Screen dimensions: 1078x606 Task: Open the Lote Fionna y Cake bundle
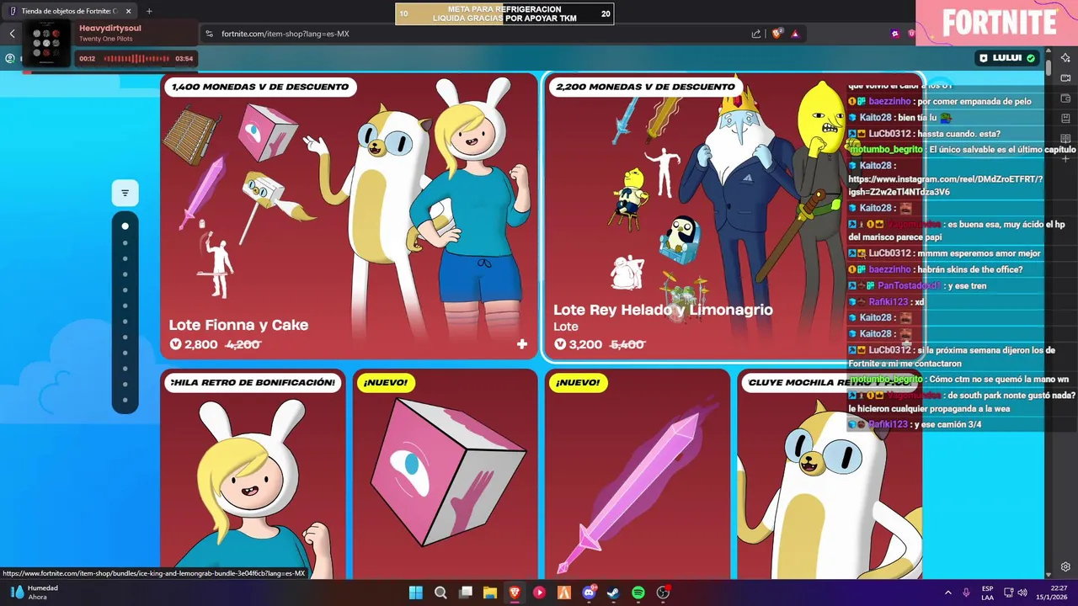[x=349, y=215]
